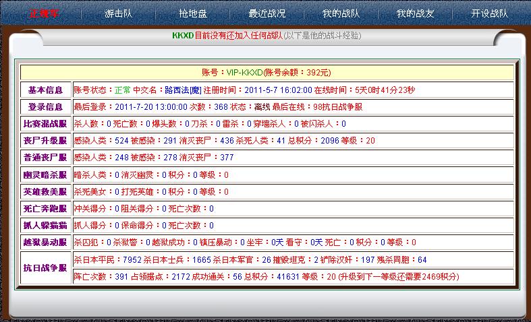Screen dimensions: 531x322
Task: Click the Chinese name 路西法[魔]
Action: (x=184, y=90)
